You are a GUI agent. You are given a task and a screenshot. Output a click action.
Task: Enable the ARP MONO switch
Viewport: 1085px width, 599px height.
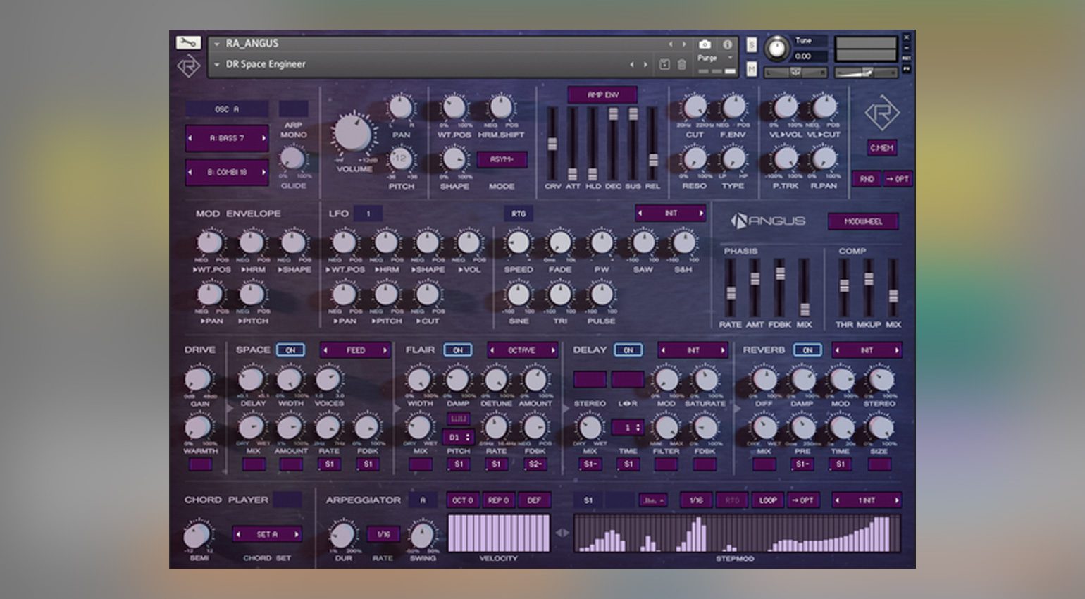click(293, 109)
